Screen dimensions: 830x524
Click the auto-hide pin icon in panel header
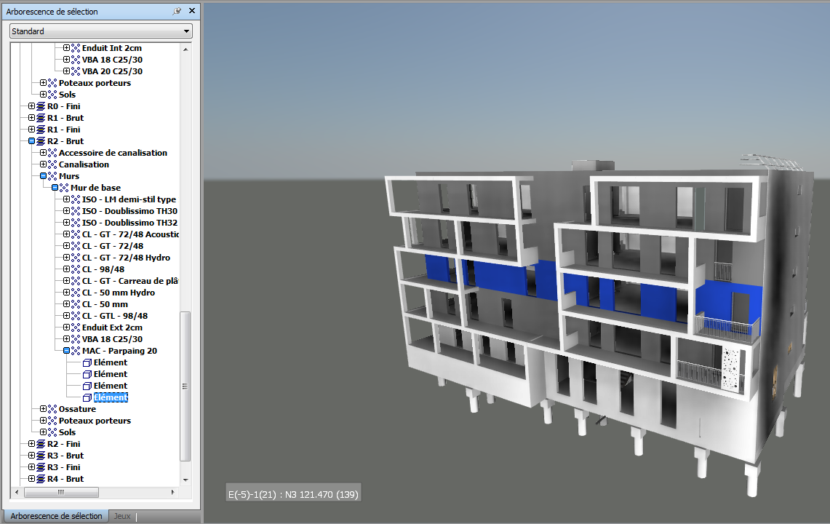pos(177,12)
